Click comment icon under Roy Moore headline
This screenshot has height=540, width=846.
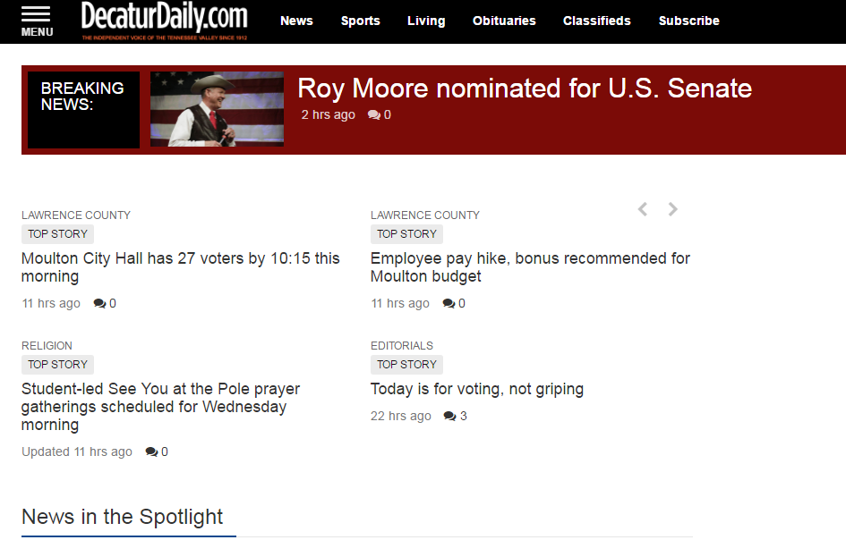click(x=374, y=115)
